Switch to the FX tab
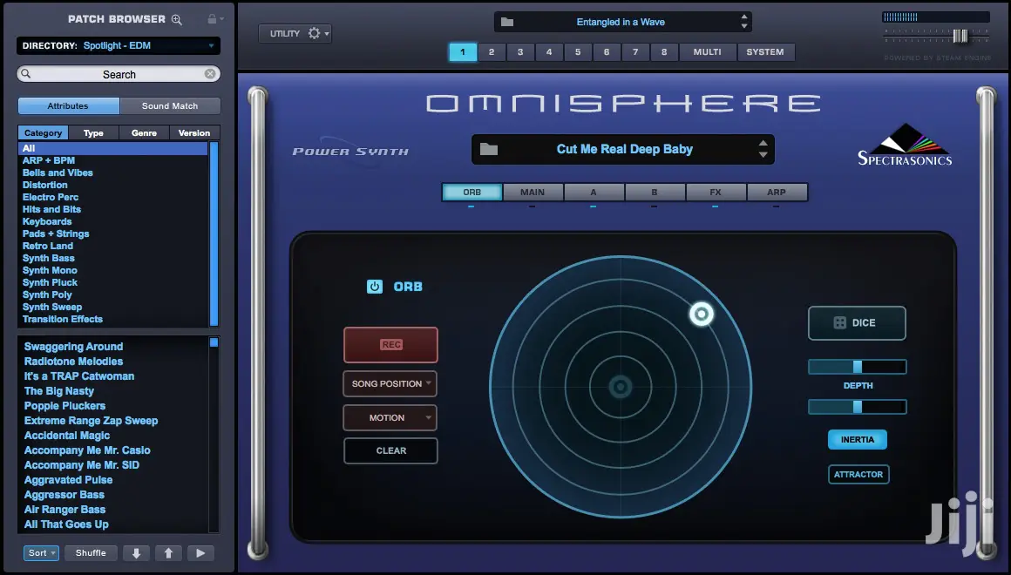 click(715, 192)
